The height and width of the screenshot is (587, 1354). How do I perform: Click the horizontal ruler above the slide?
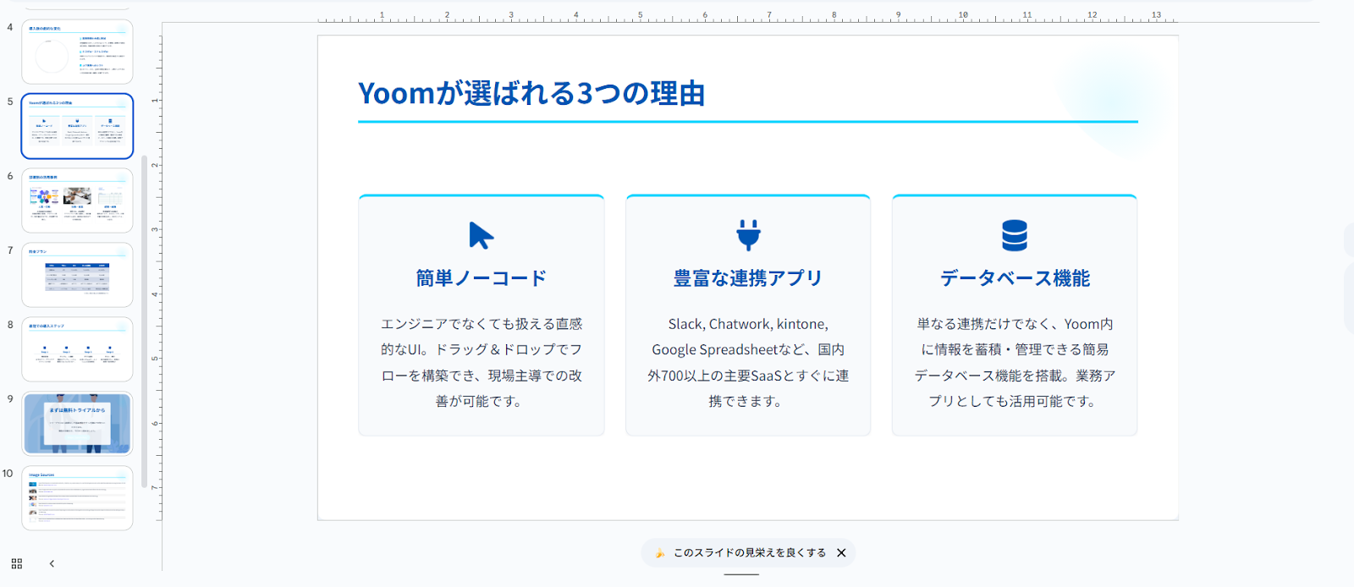tap(747, 16)
